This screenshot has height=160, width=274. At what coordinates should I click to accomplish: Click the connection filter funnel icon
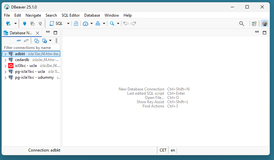click(45, 41)
